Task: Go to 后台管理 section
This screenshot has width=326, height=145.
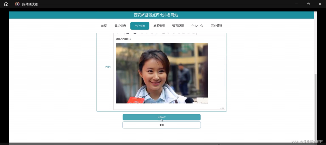Action: click(216, 26)
